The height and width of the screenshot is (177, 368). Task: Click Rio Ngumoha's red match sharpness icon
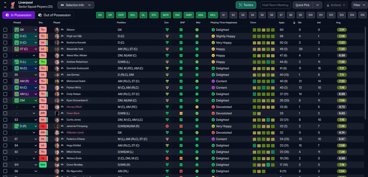pyautogui.click(x=181, y=171)
